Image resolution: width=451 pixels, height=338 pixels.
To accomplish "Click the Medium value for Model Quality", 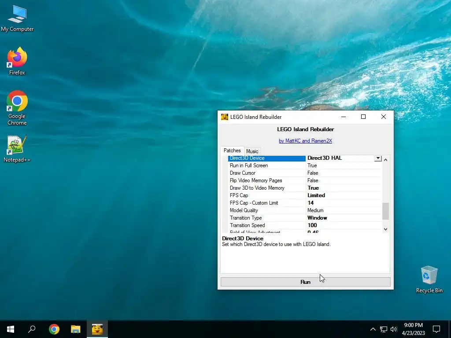I will tap(315, 210).
